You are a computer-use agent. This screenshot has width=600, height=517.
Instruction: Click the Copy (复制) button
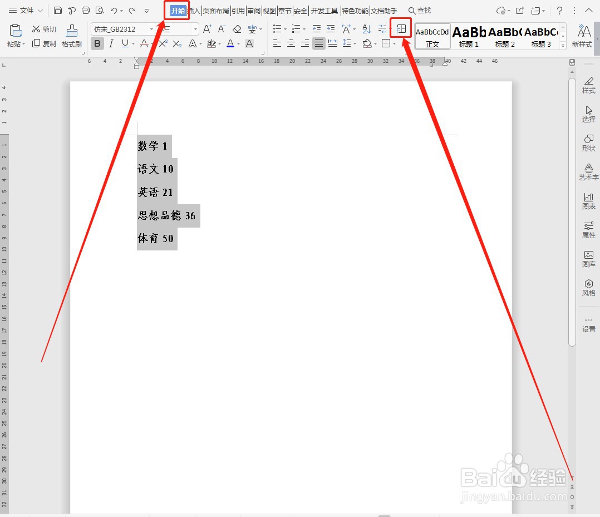pyautogui.click(x=44, y=43)
